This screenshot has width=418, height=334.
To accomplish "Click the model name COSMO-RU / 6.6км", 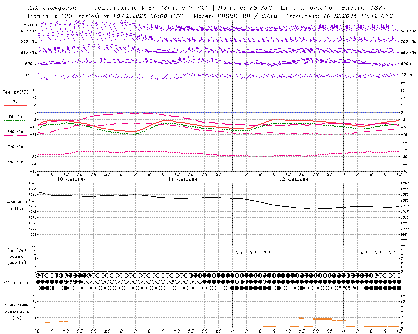I will [x=247, y=16].
